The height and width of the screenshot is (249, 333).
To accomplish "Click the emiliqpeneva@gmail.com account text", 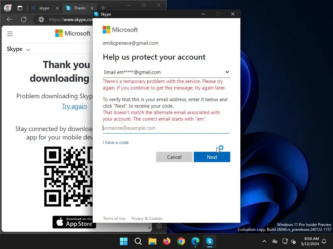I will pos(130,43).
